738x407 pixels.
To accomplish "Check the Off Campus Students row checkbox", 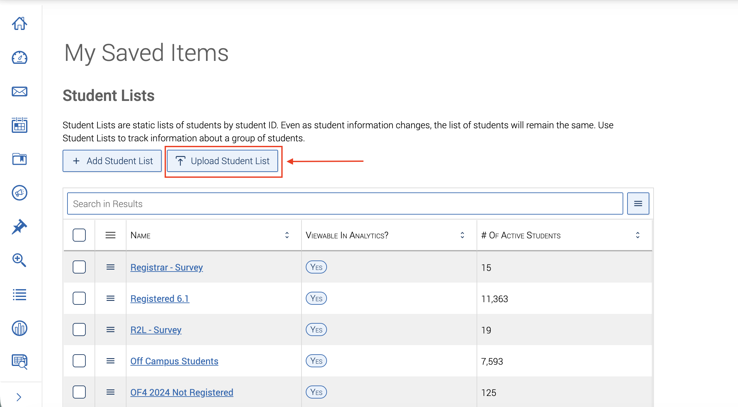I will point(79,361).
